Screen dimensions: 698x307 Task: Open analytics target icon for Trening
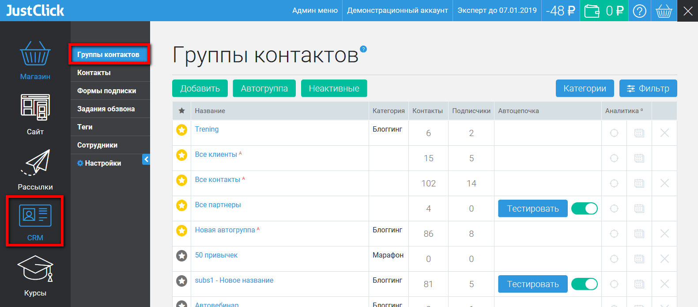(x=614, y=133)
